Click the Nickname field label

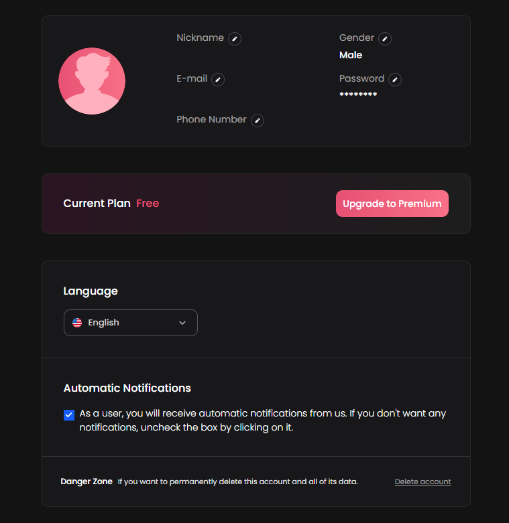(x=200, y=38)
